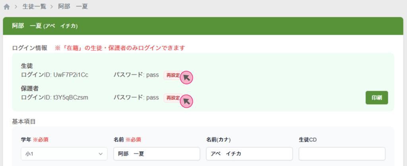This screenshot has width=407, height=166.
Task: Click the green header title 阿部 一夏 (アベ イチカ)
Action: coord(45,26)
